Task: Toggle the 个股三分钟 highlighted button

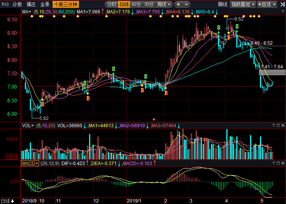Action: click(x=65, y=5)
